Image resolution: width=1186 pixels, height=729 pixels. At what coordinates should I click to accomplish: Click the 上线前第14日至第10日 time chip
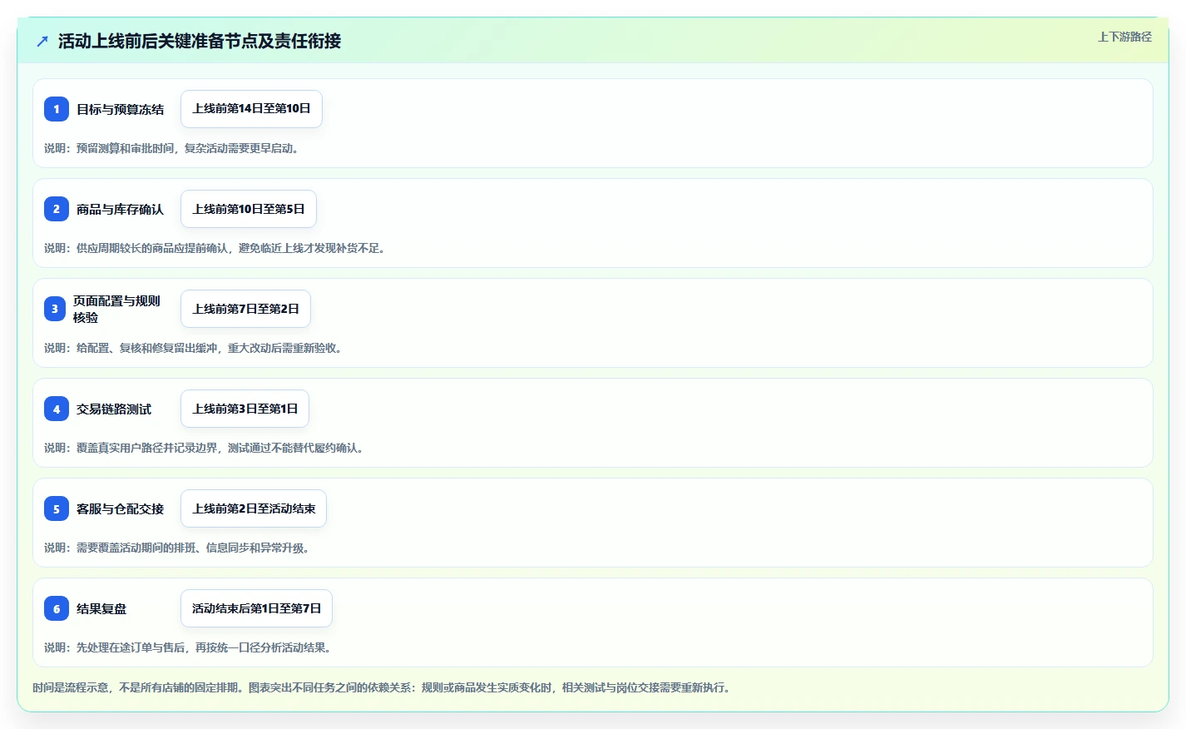[251, 109]
